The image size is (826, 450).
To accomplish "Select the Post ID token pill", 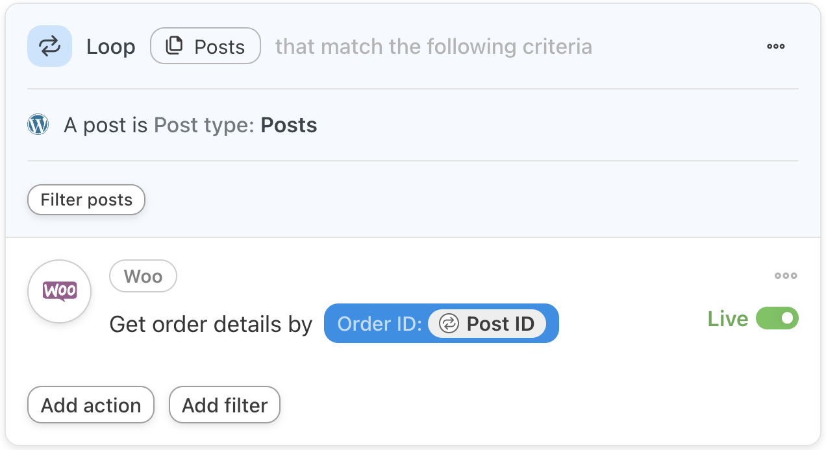I will [487, 324].
